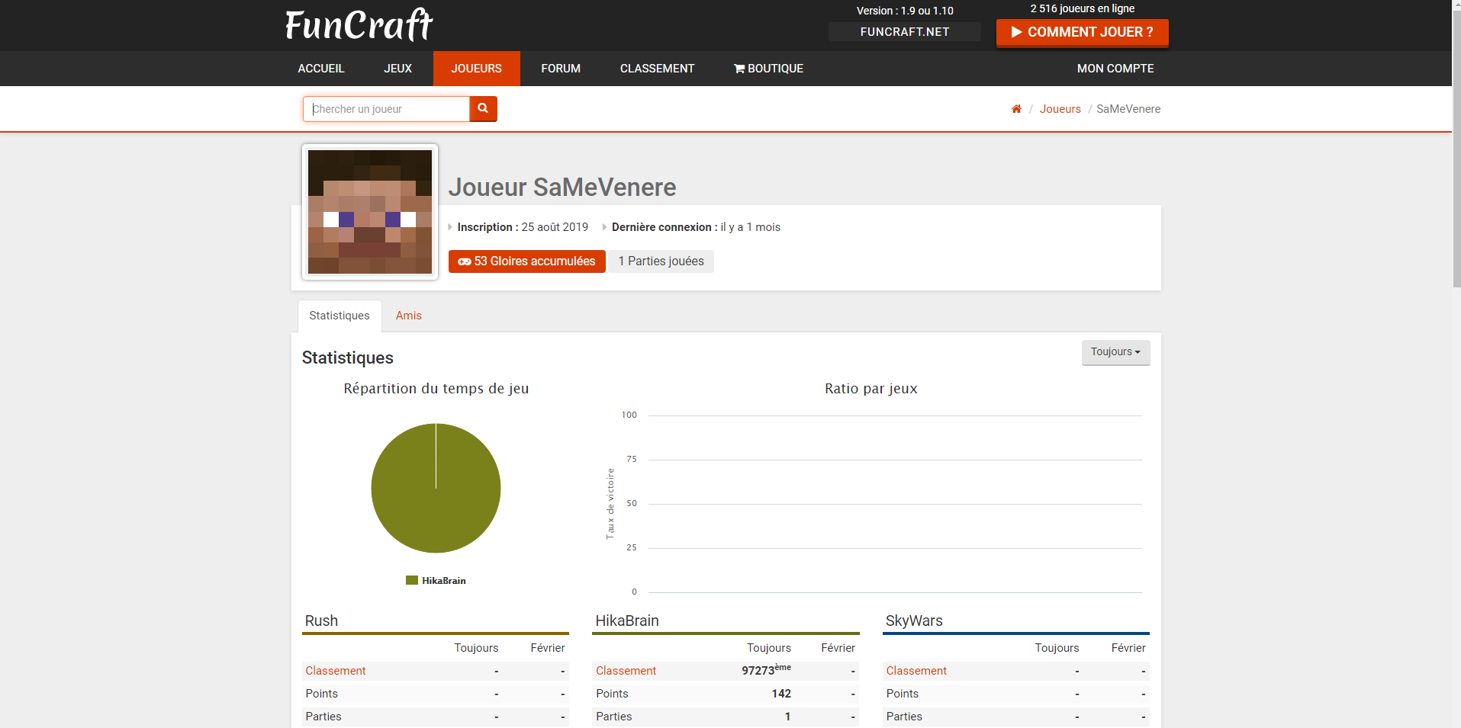Switch to the Amis tab
Screen dimensions: 1461x728
tap(409, 316)
